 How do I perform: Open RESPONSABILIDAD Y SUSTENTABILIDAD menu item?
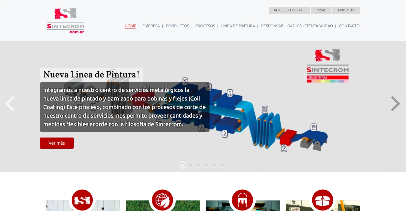297,26
